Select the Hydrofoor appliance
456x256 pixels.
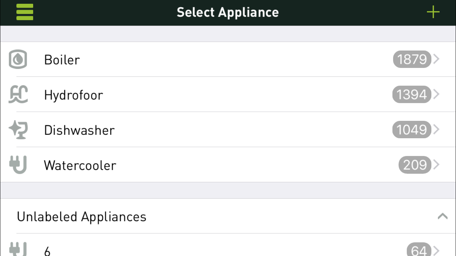pos(73,95)
